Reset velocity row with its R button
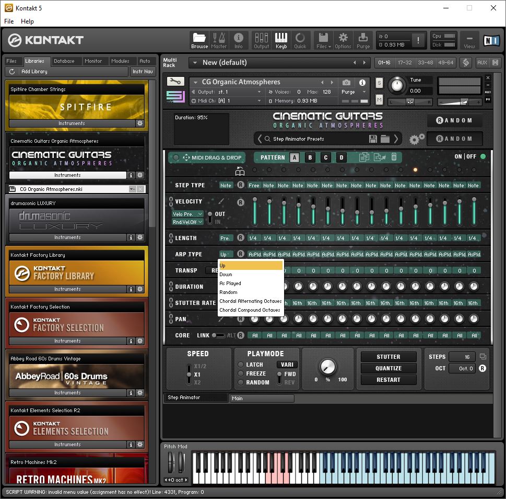Image resolution: width=506 pixels, height=499 pixels. [x=240, y=202]
